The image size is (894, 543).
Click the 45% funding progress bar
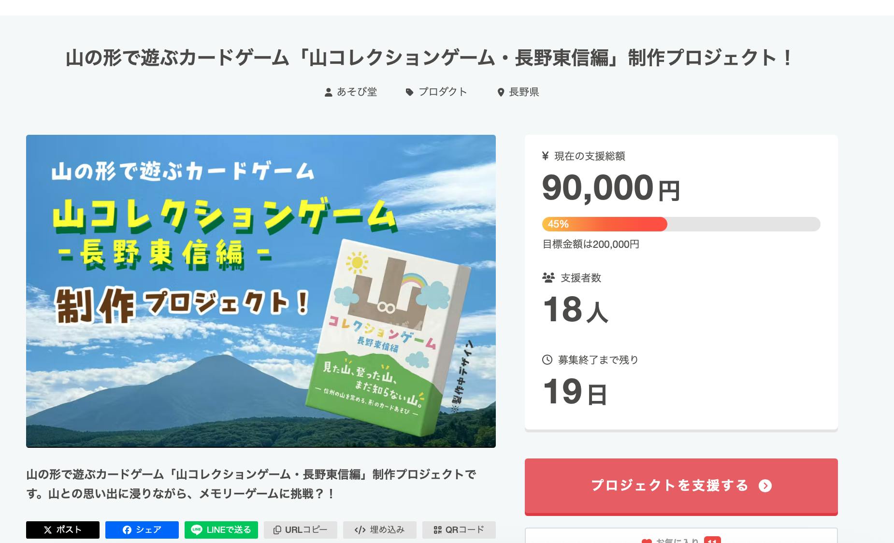[681, 224]
